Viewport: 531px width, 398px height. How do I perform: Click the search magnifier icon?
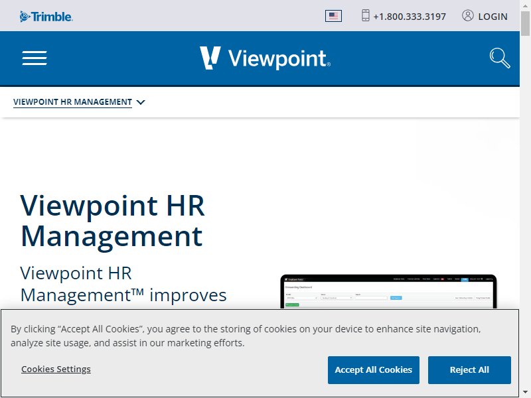500,58
